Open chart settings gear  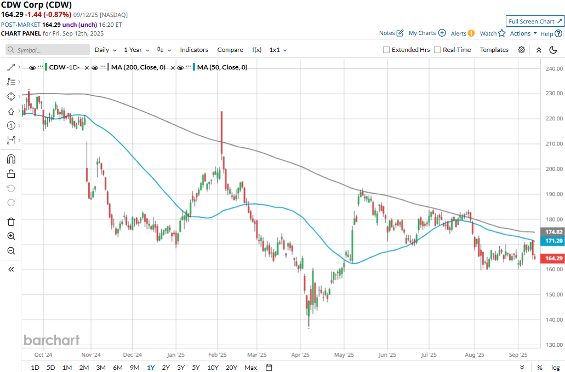[x=521, y=50]
